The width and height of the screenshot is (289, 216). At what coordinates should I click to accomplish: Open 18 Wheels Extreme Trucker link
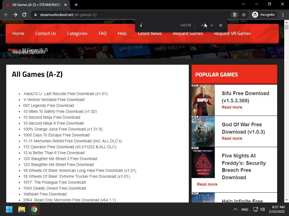(76, 176)
